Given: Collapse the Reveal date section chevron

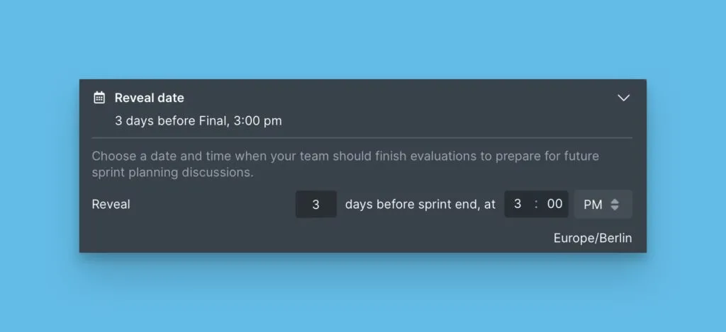Looking at the screenshot, I should pyautogui.click(x=623, y=98).
